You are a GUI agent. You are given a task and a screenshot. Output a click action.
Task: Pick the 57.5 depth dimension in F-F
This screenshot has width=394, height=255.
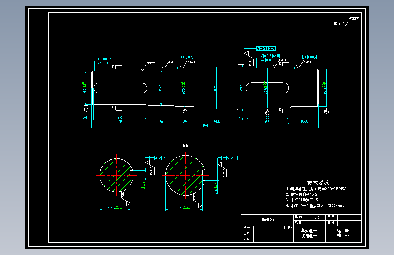pos(115,208)
